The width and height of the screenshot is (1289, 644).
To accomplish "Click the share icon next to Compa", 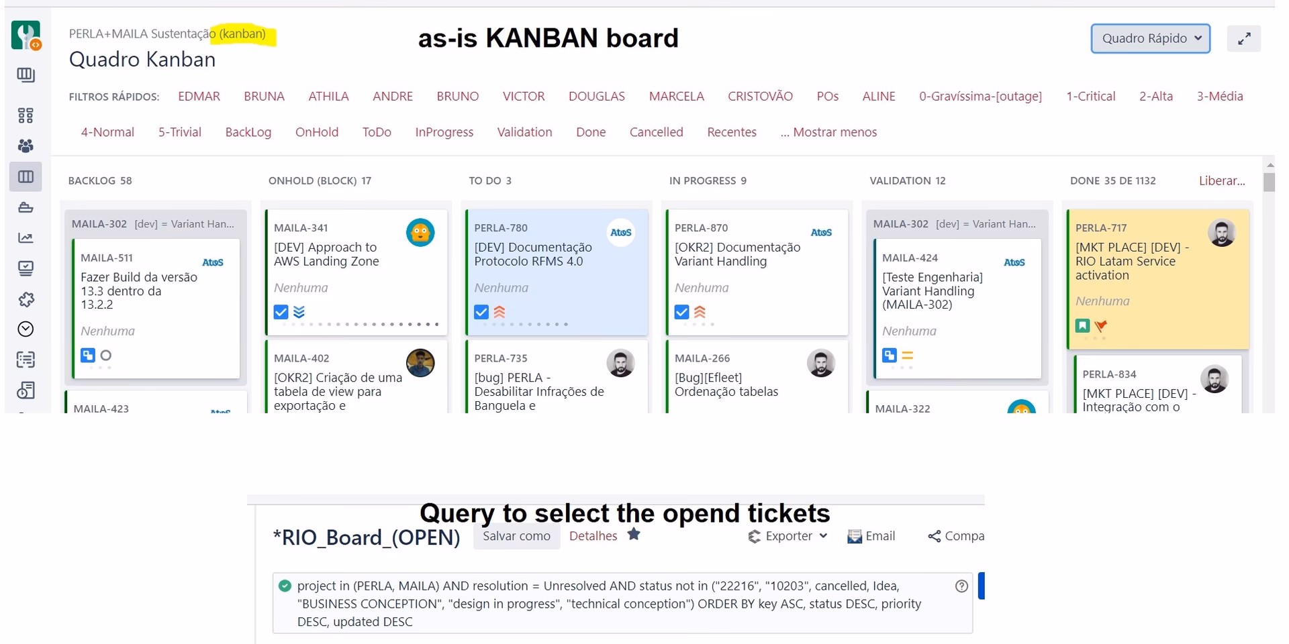I will coord(933,536).
